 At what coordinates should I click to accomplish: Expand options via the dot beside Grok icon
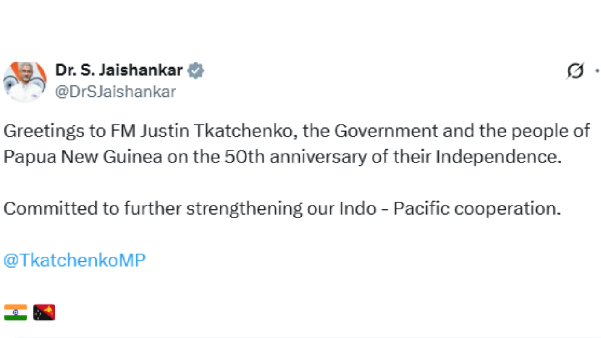(x=597, y=70)
